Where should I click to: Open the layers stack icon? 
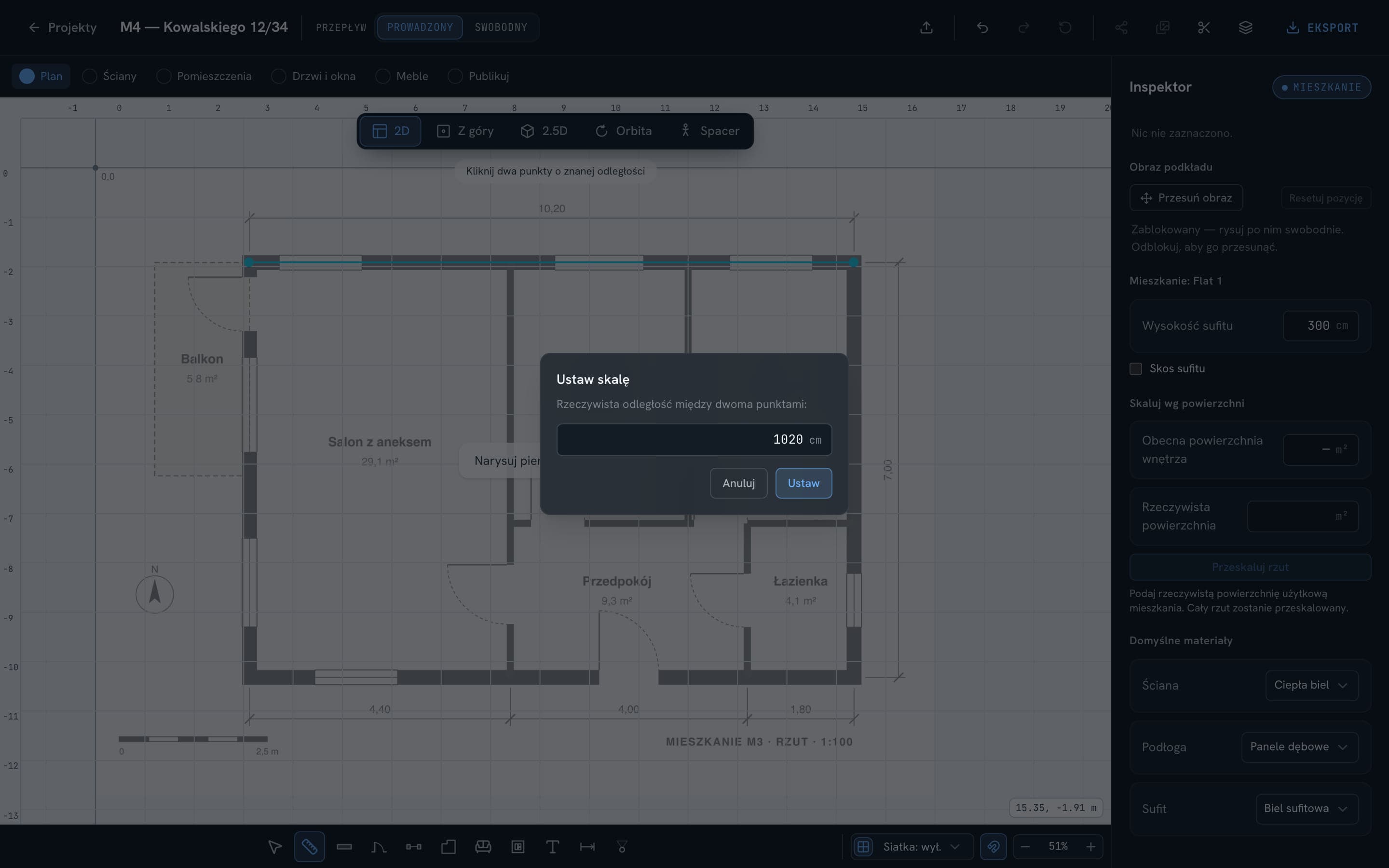coord(1245,27)
